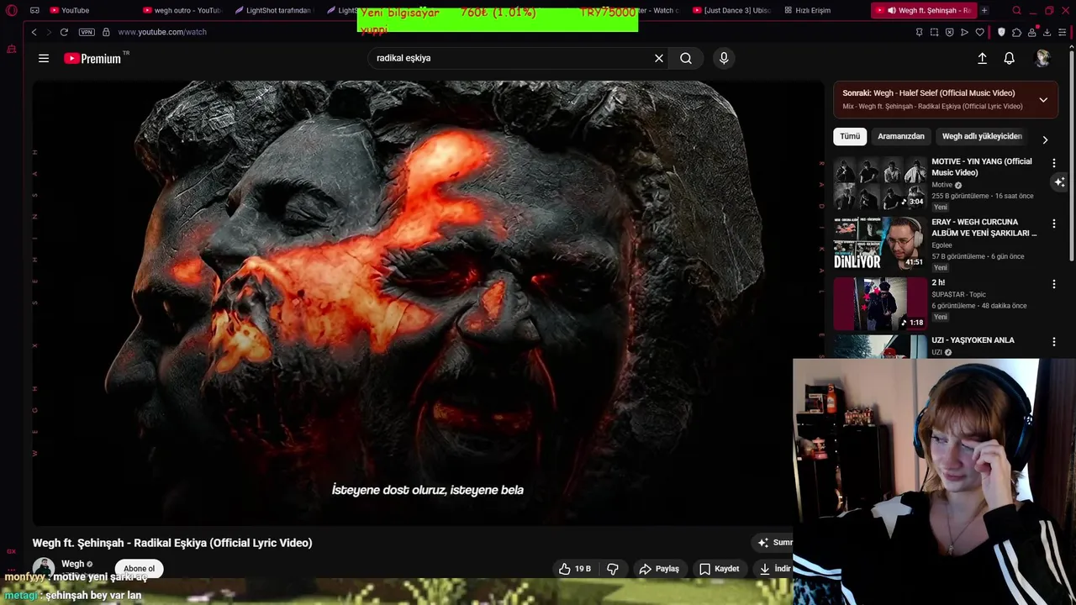Open Opera menu logo button
The image size is (1076, 605).
tap(11, 10)
